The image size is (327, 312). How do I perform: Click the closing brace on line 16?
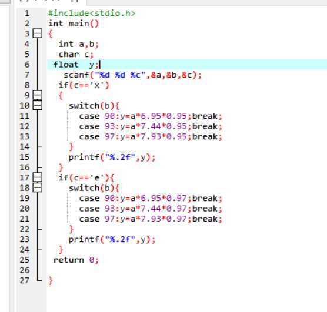click(x=61, y=167)
